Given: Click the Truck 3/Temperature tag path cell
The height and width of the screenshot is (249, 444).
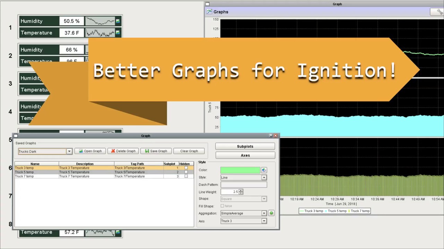Looking at the screenshot, I should (x=139, y=168).
